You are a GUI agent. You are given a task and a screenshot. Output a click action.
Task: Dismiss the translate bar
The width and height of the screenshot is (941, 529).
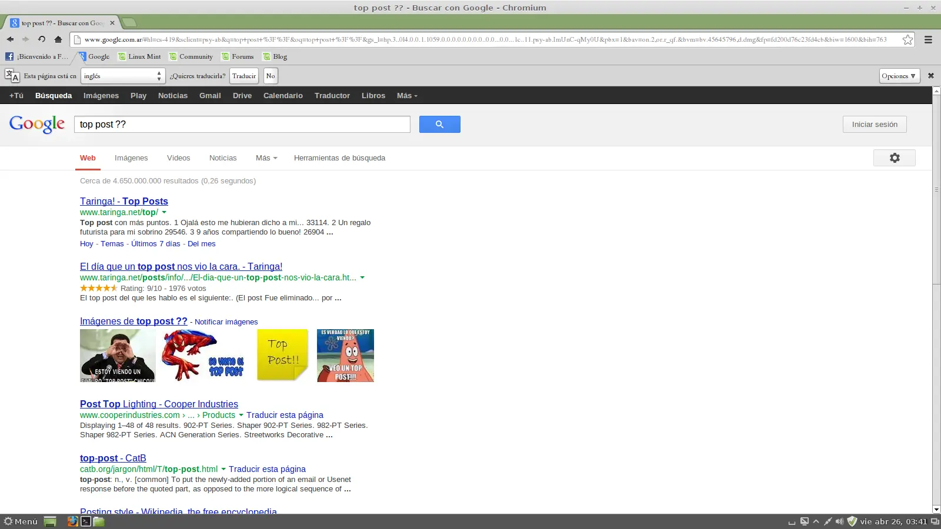[x=931, y=76]
